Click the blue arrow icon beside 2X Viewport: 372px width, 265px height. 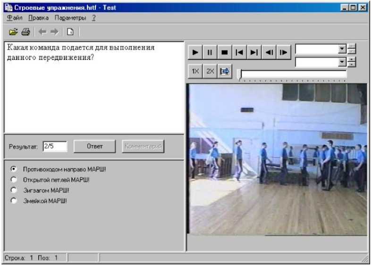[x=224, y=71]
